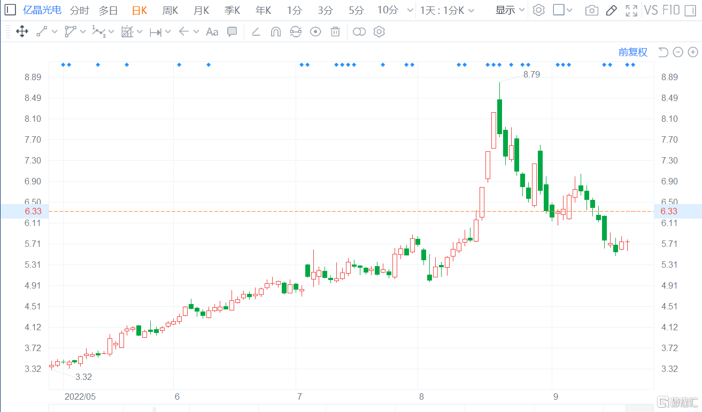702x412 pixels.
Task: Expand arrow tool dropdown arrow
Action: coord(196,32)
